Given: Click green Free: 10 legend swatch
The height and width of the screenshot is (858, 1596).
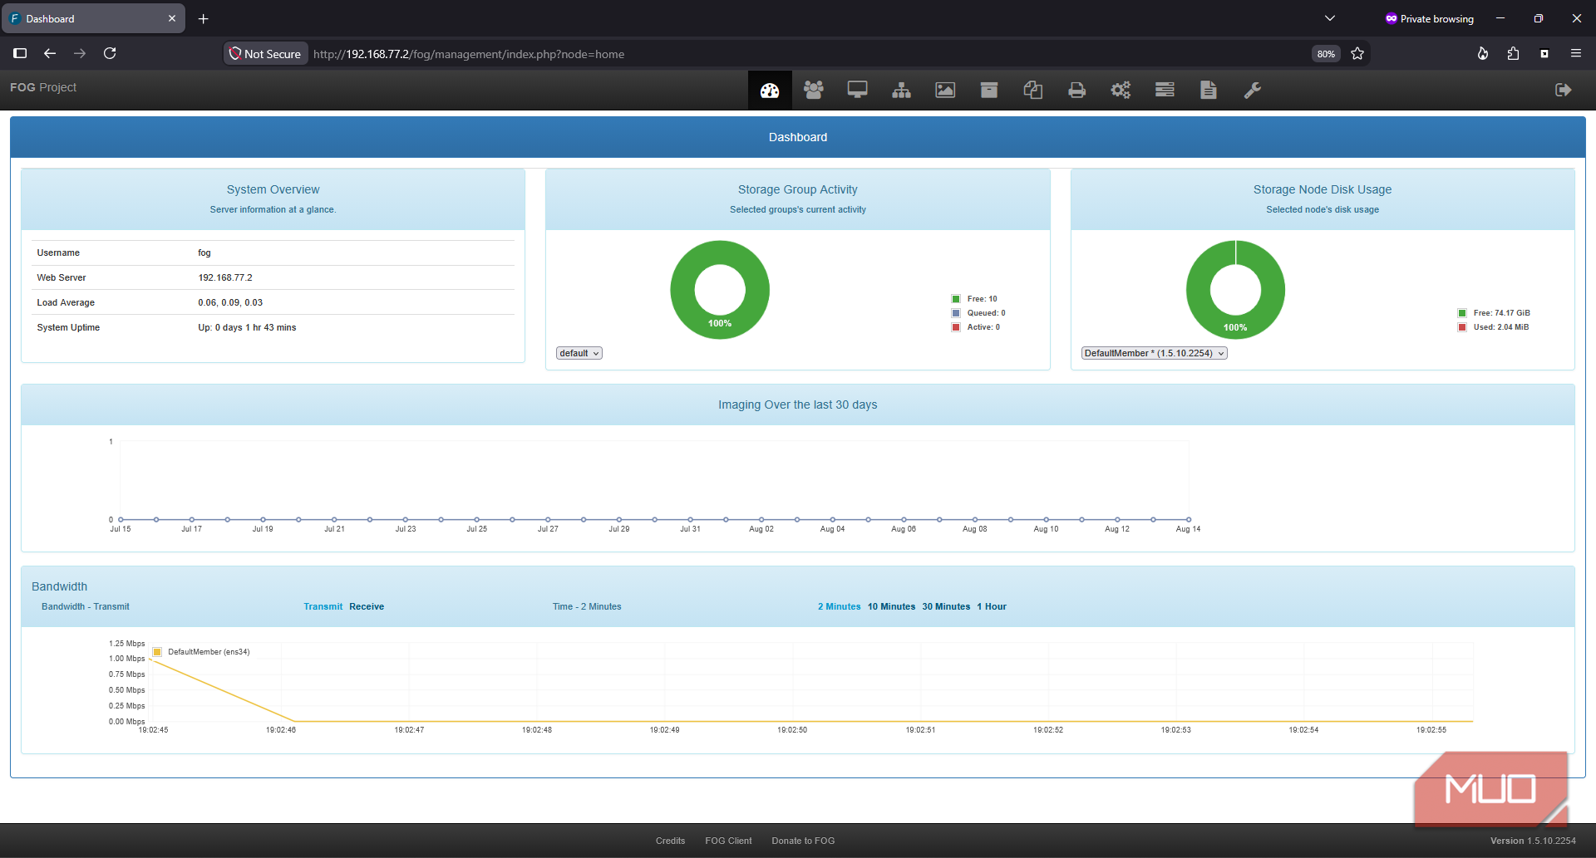Looking at the screenshot, I should pos(956,299).
